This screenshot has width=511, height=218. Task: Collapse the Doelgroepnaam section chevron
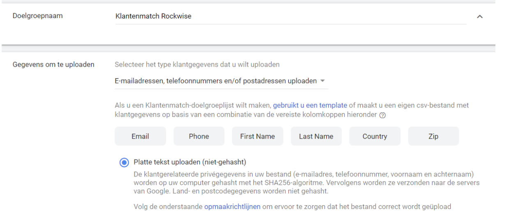tap(479, 17)
